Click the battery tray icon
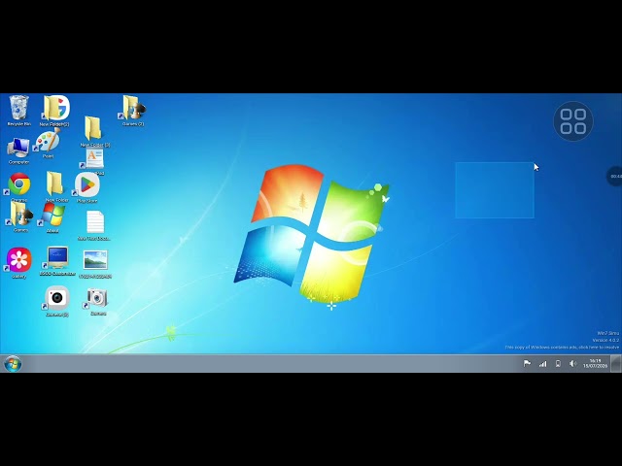 point(558,363)
